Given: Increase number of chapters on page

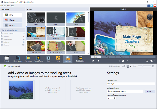Looking at the screenshot, I should 115,97.
